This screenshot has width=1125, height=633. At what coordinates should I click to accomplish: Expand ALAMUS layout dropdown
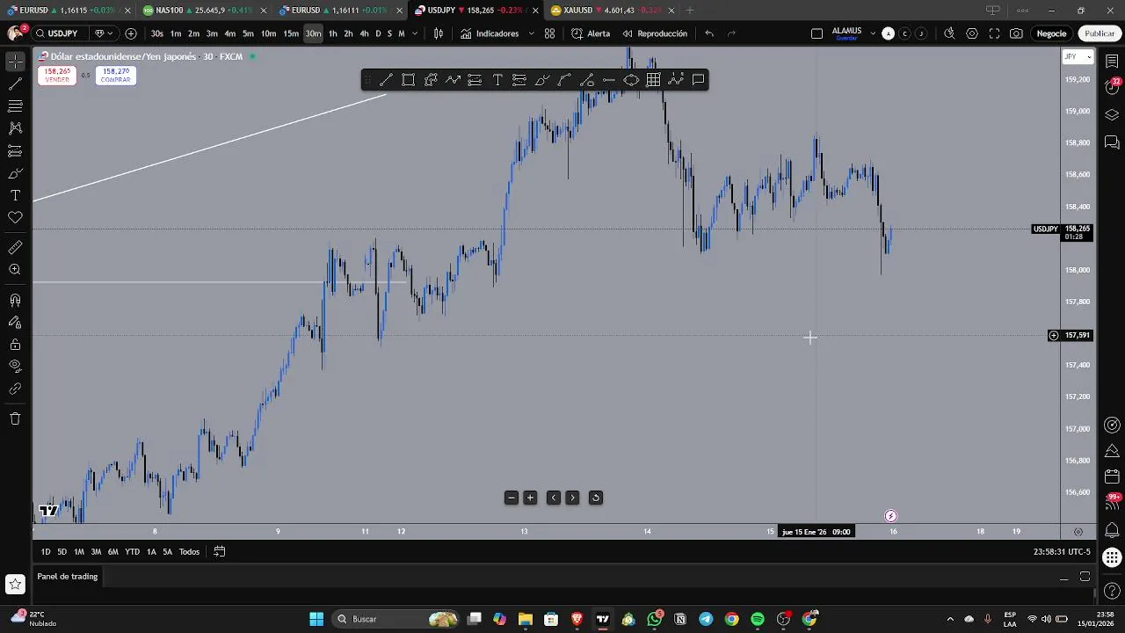pos(873,33)
